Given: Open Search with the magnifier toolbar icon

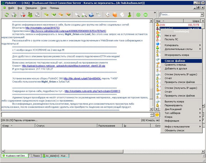Looking at the screenshot, I should [77, 15].
